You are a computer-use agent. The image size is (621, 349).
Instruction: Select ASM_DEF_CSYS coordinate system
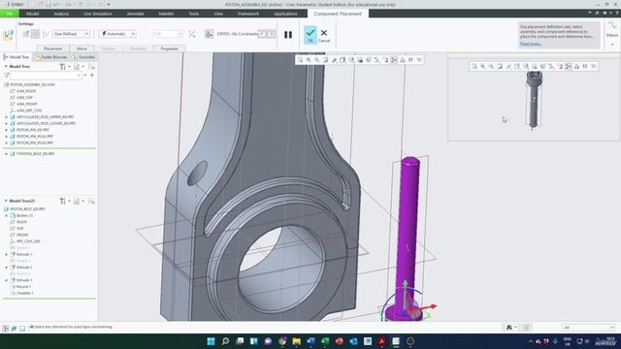click(29, 111)
